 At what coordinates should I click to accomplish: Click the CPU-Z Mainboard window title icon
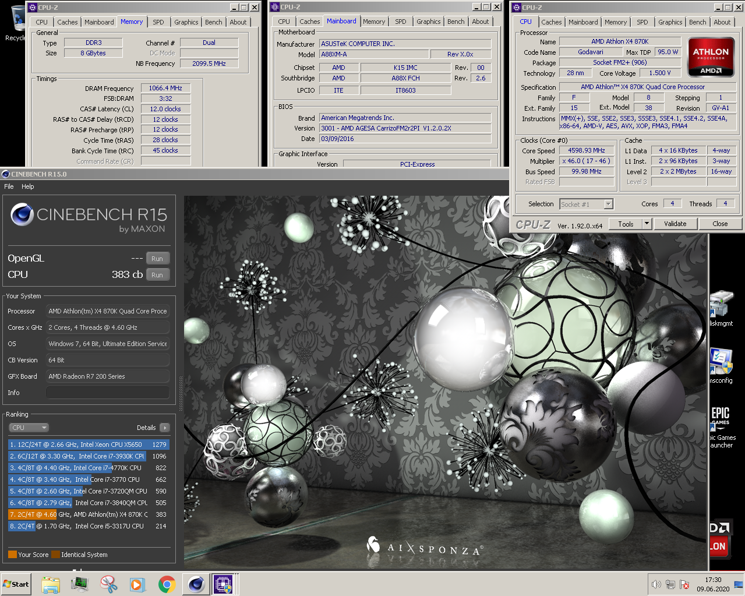point(274,7)
